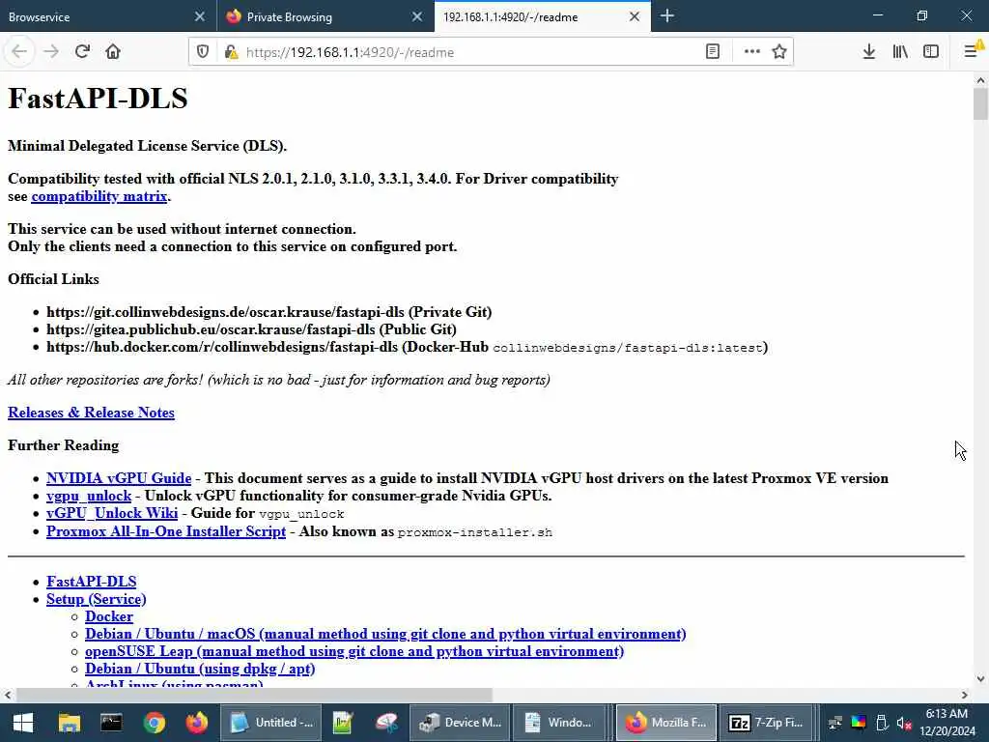Click the muted volume tray icon
This screenshot has width=989, height=742.
904,723
